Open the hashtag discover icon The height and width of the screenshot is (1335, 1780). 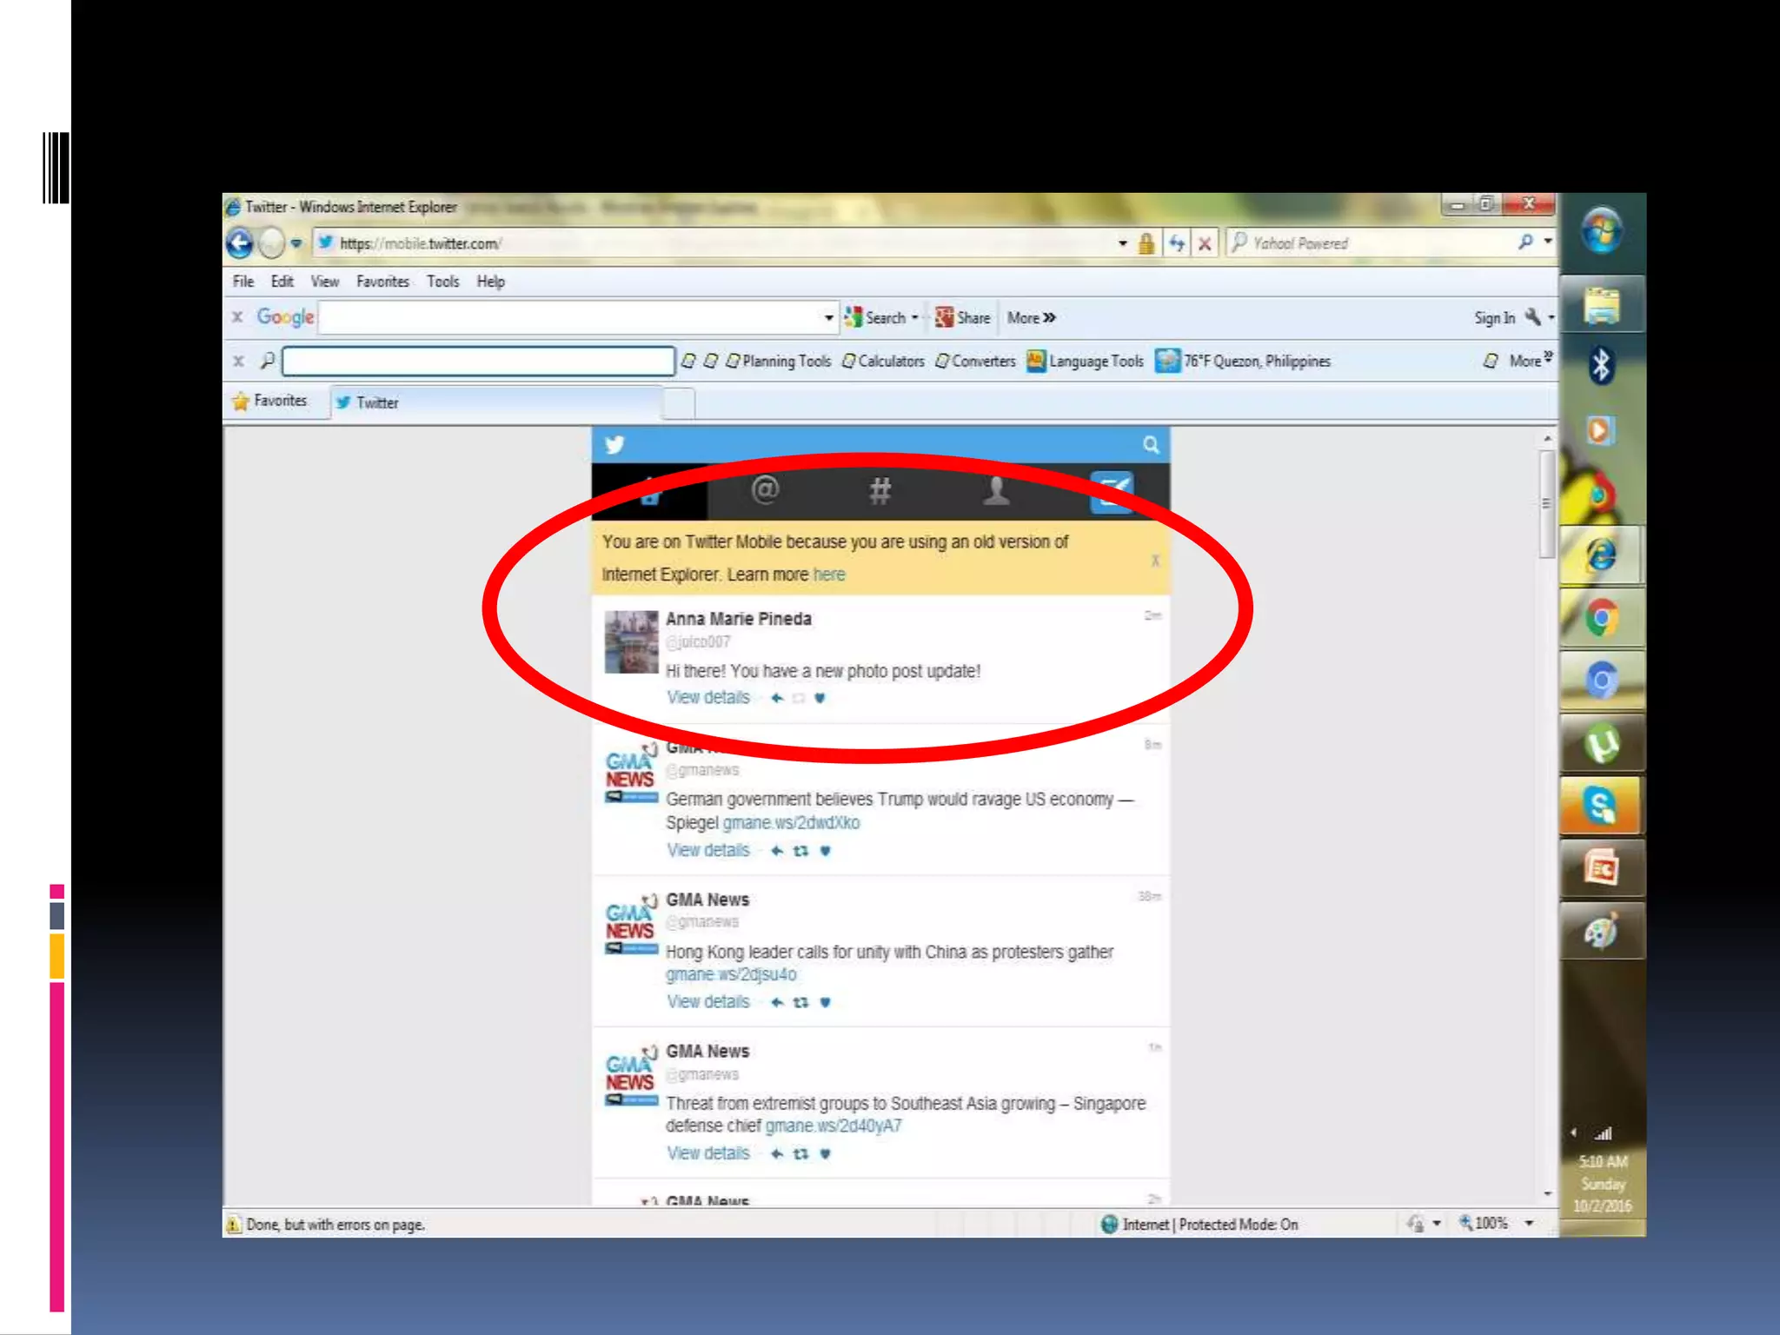coord(880,492)
